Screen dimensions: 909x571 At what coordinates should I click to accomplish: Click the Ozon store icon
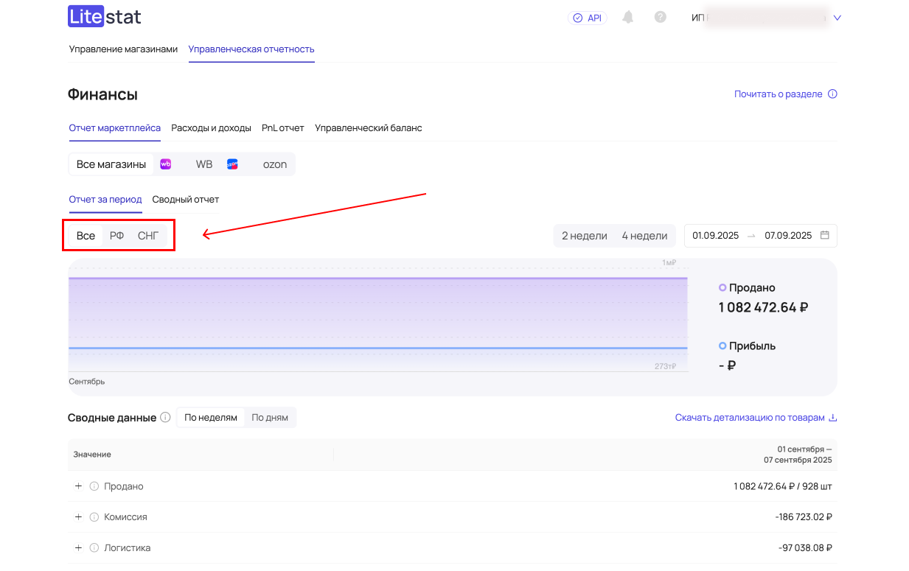click(232, 164)
